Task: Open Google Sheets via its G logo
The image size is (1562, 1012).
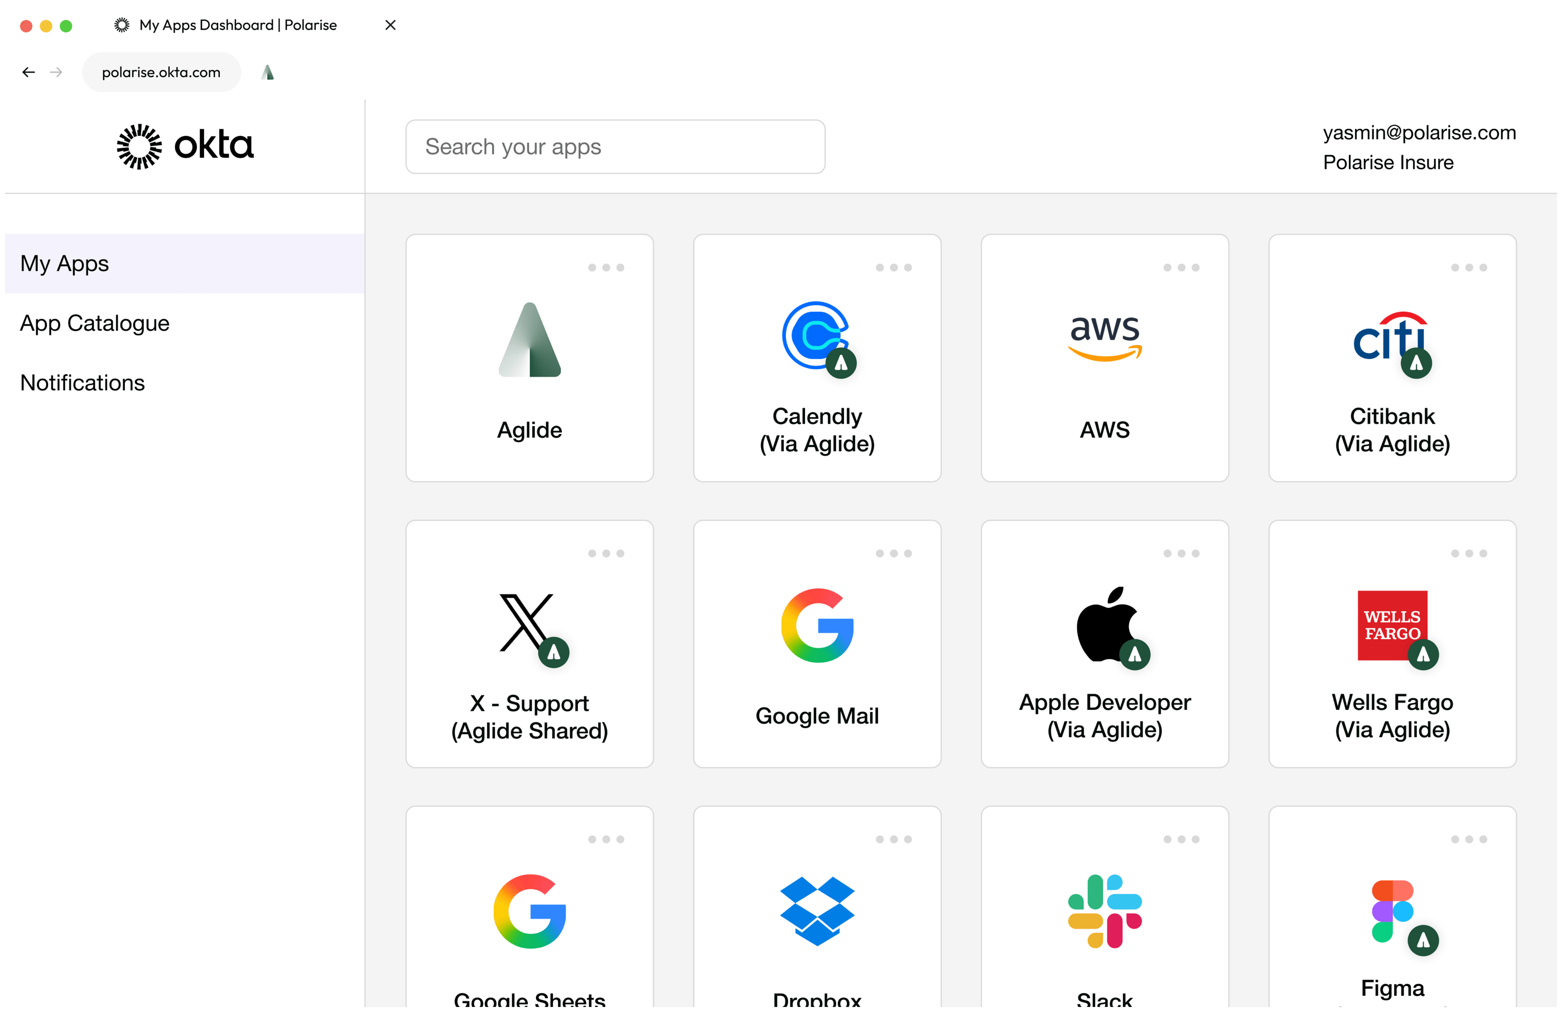Action: [529, 911]
